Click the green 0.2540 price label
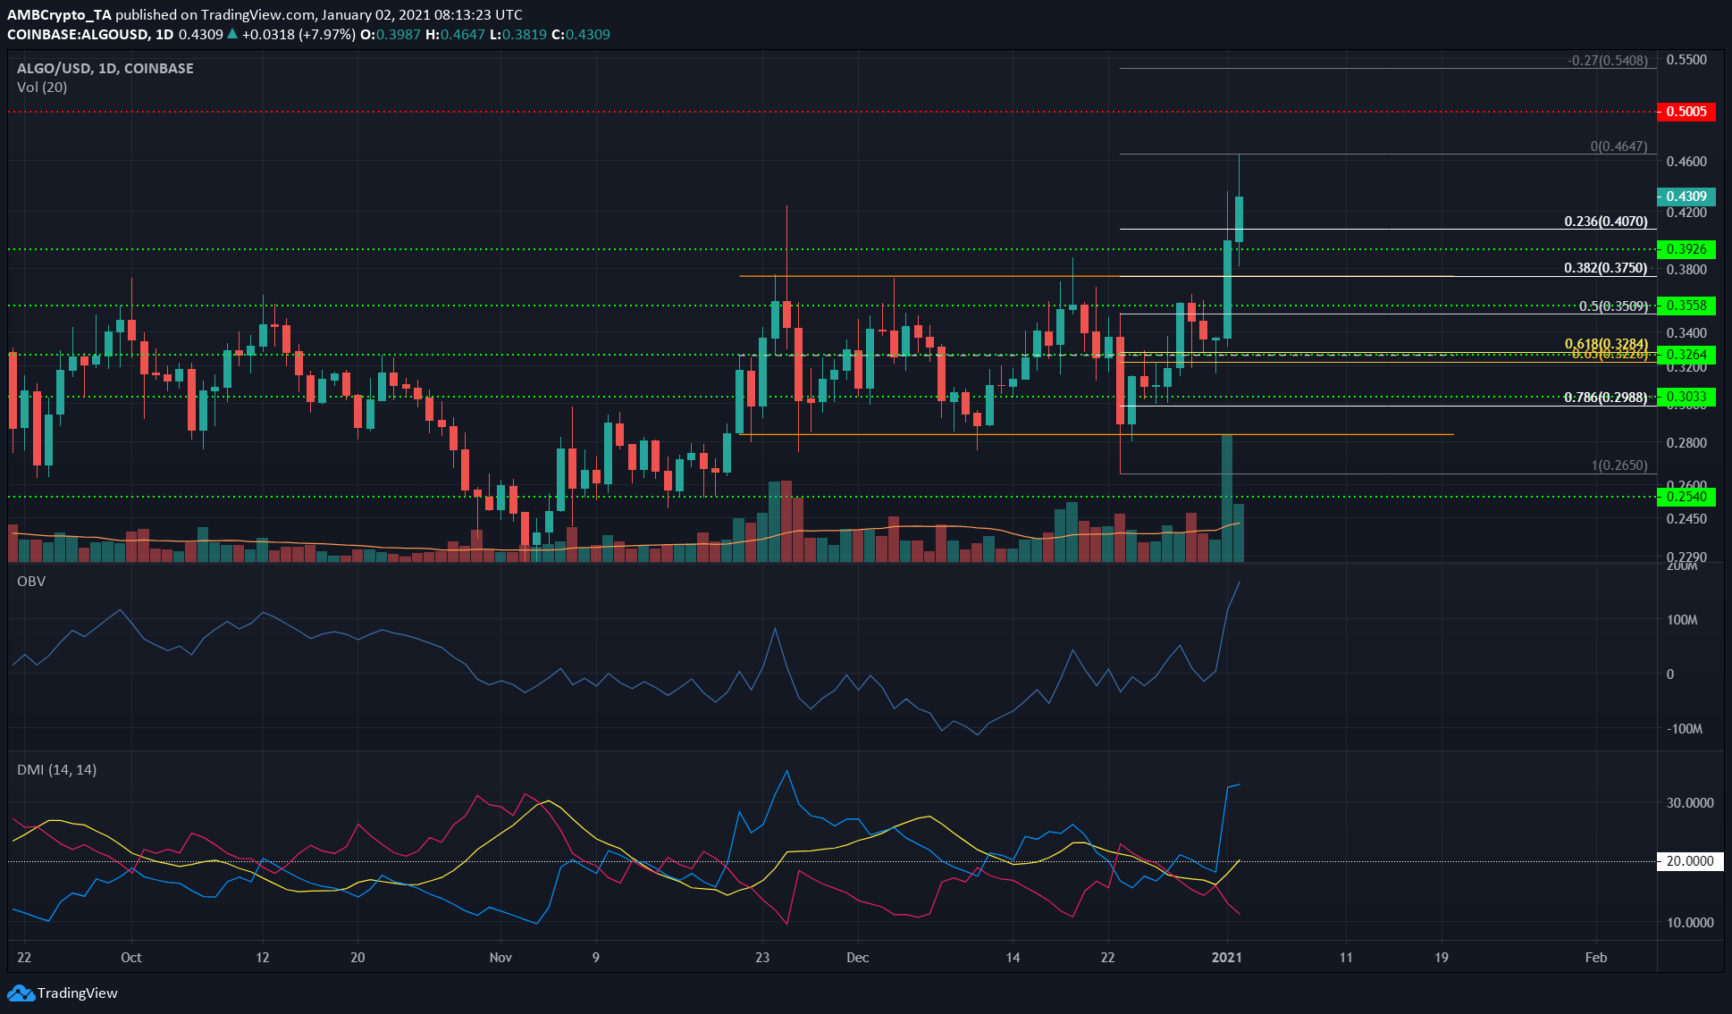The width and height of the screenshot is (1732, 1014). tap(1686, 497)
